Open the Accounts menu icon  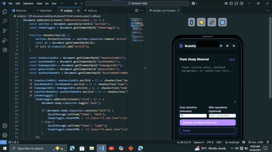pyautogui.click(x=5, y=126)
